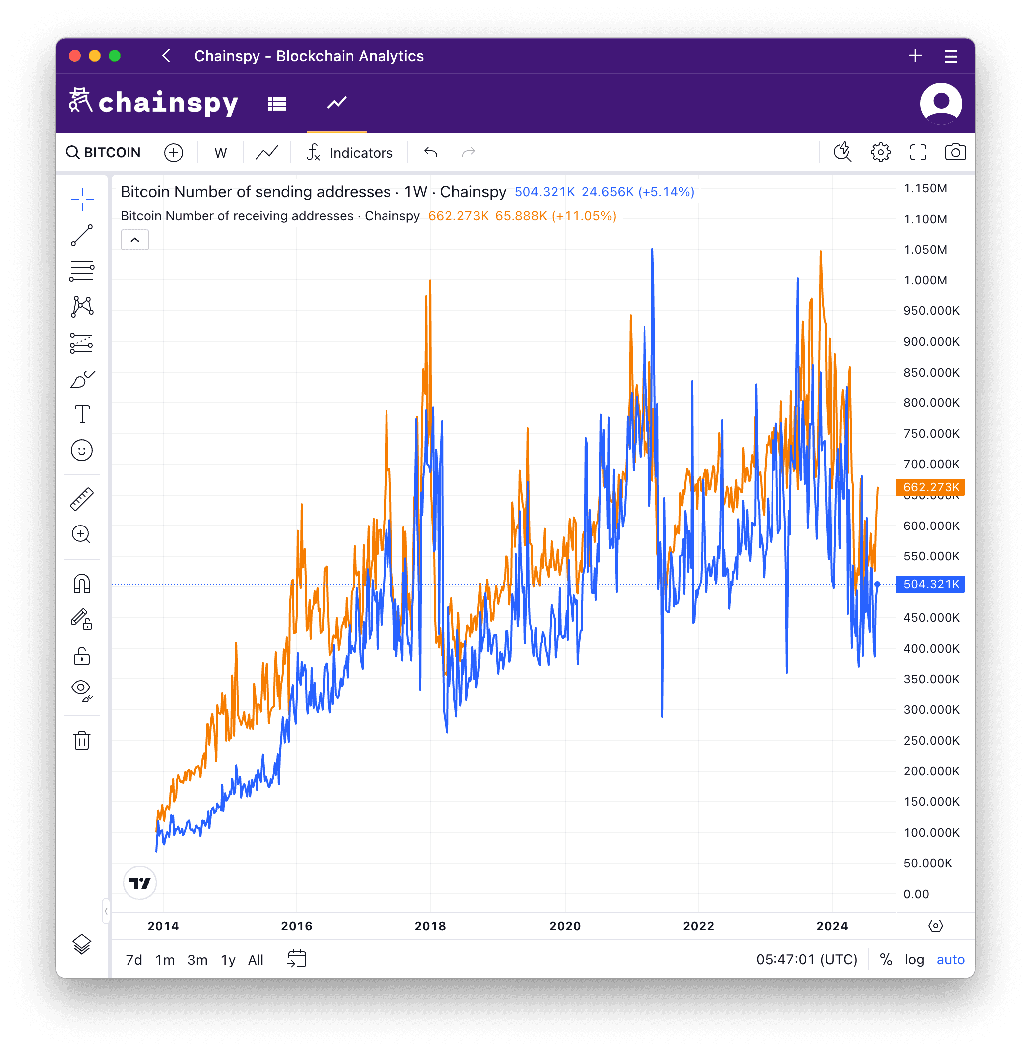Click the redo arrow

(468, 153)
